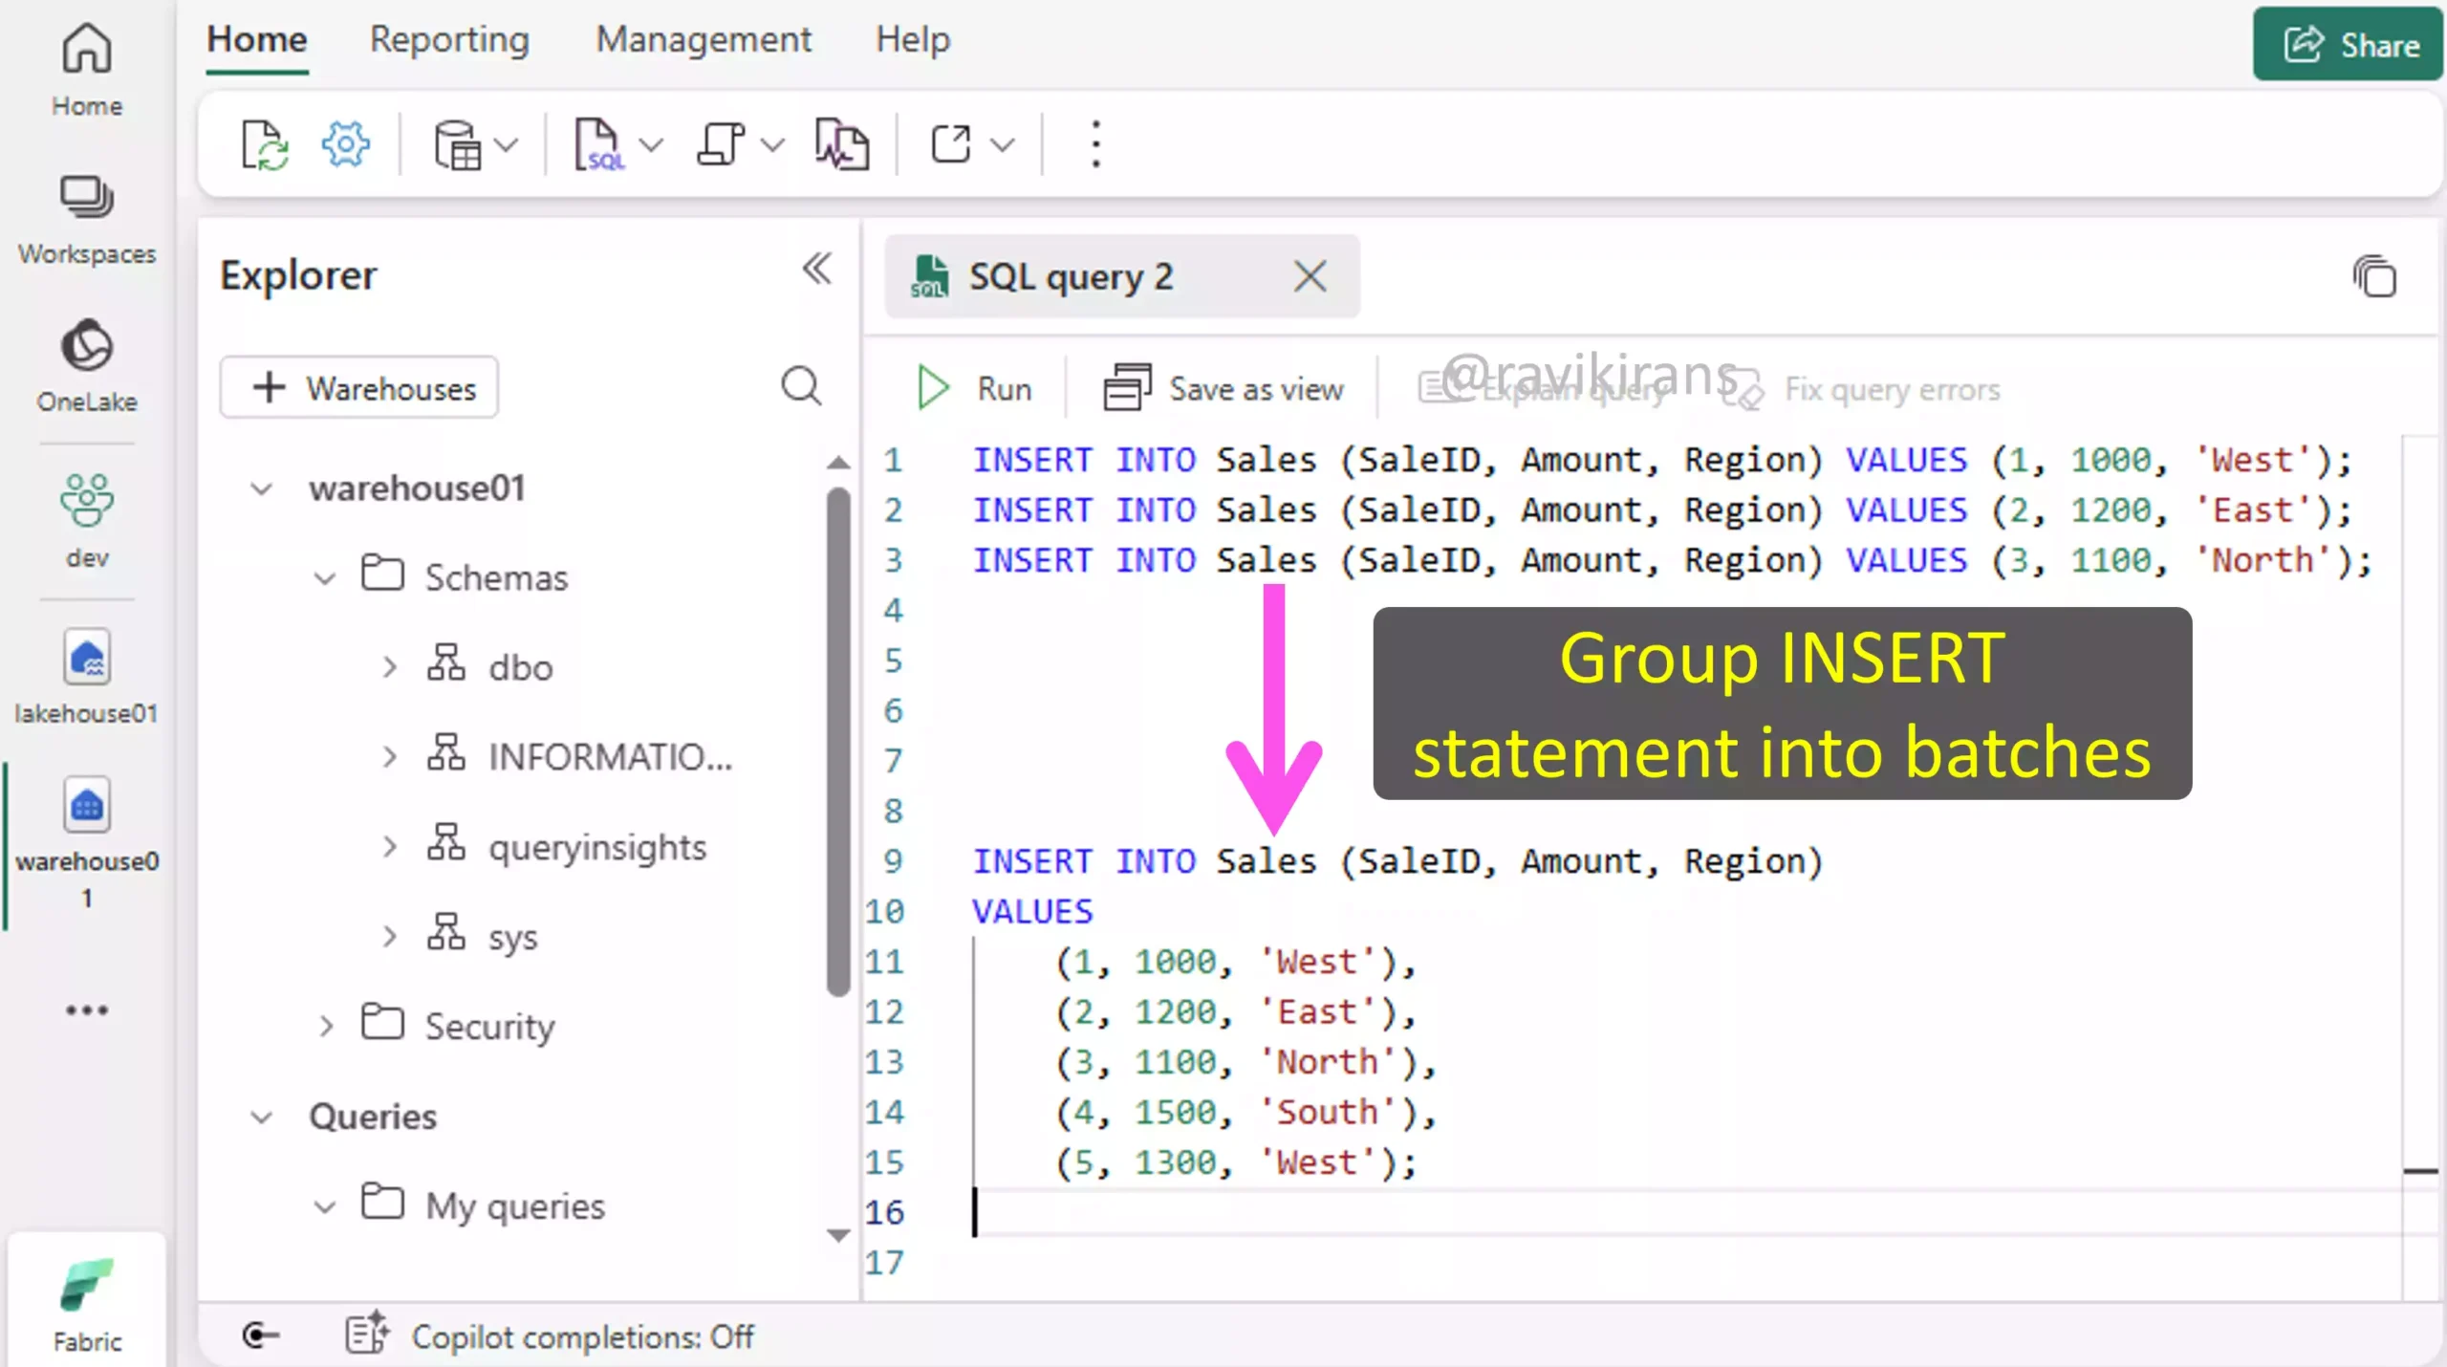The image size is (2447, 1367).
Task: Click the new SQL query icon
Action: pyautogui.click(x=599, y=145)
